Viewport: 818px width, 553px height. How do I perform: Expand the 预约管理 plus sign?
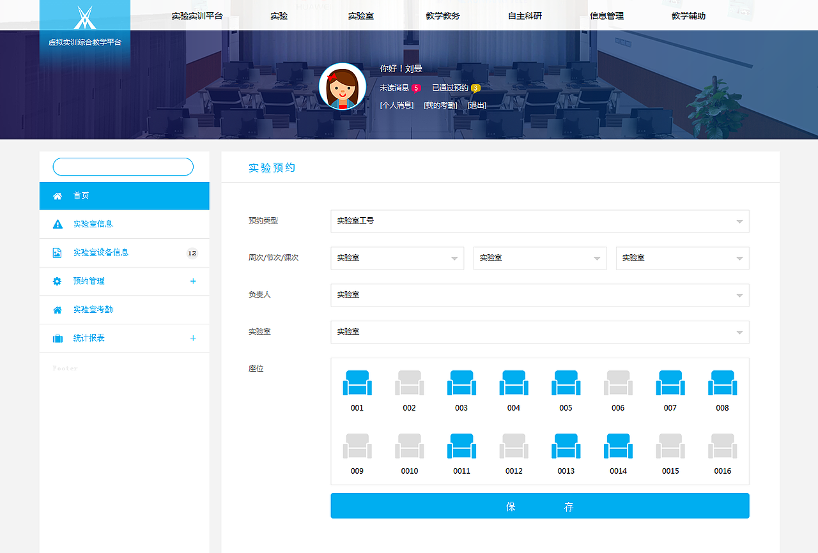(193, 281)
